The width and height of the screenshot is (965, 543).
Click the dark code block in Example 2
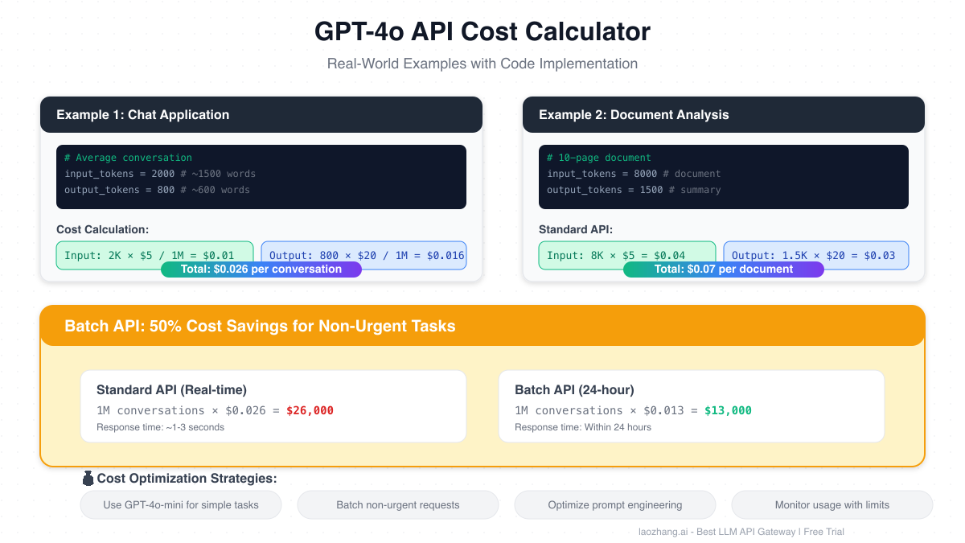pos(722,176)
